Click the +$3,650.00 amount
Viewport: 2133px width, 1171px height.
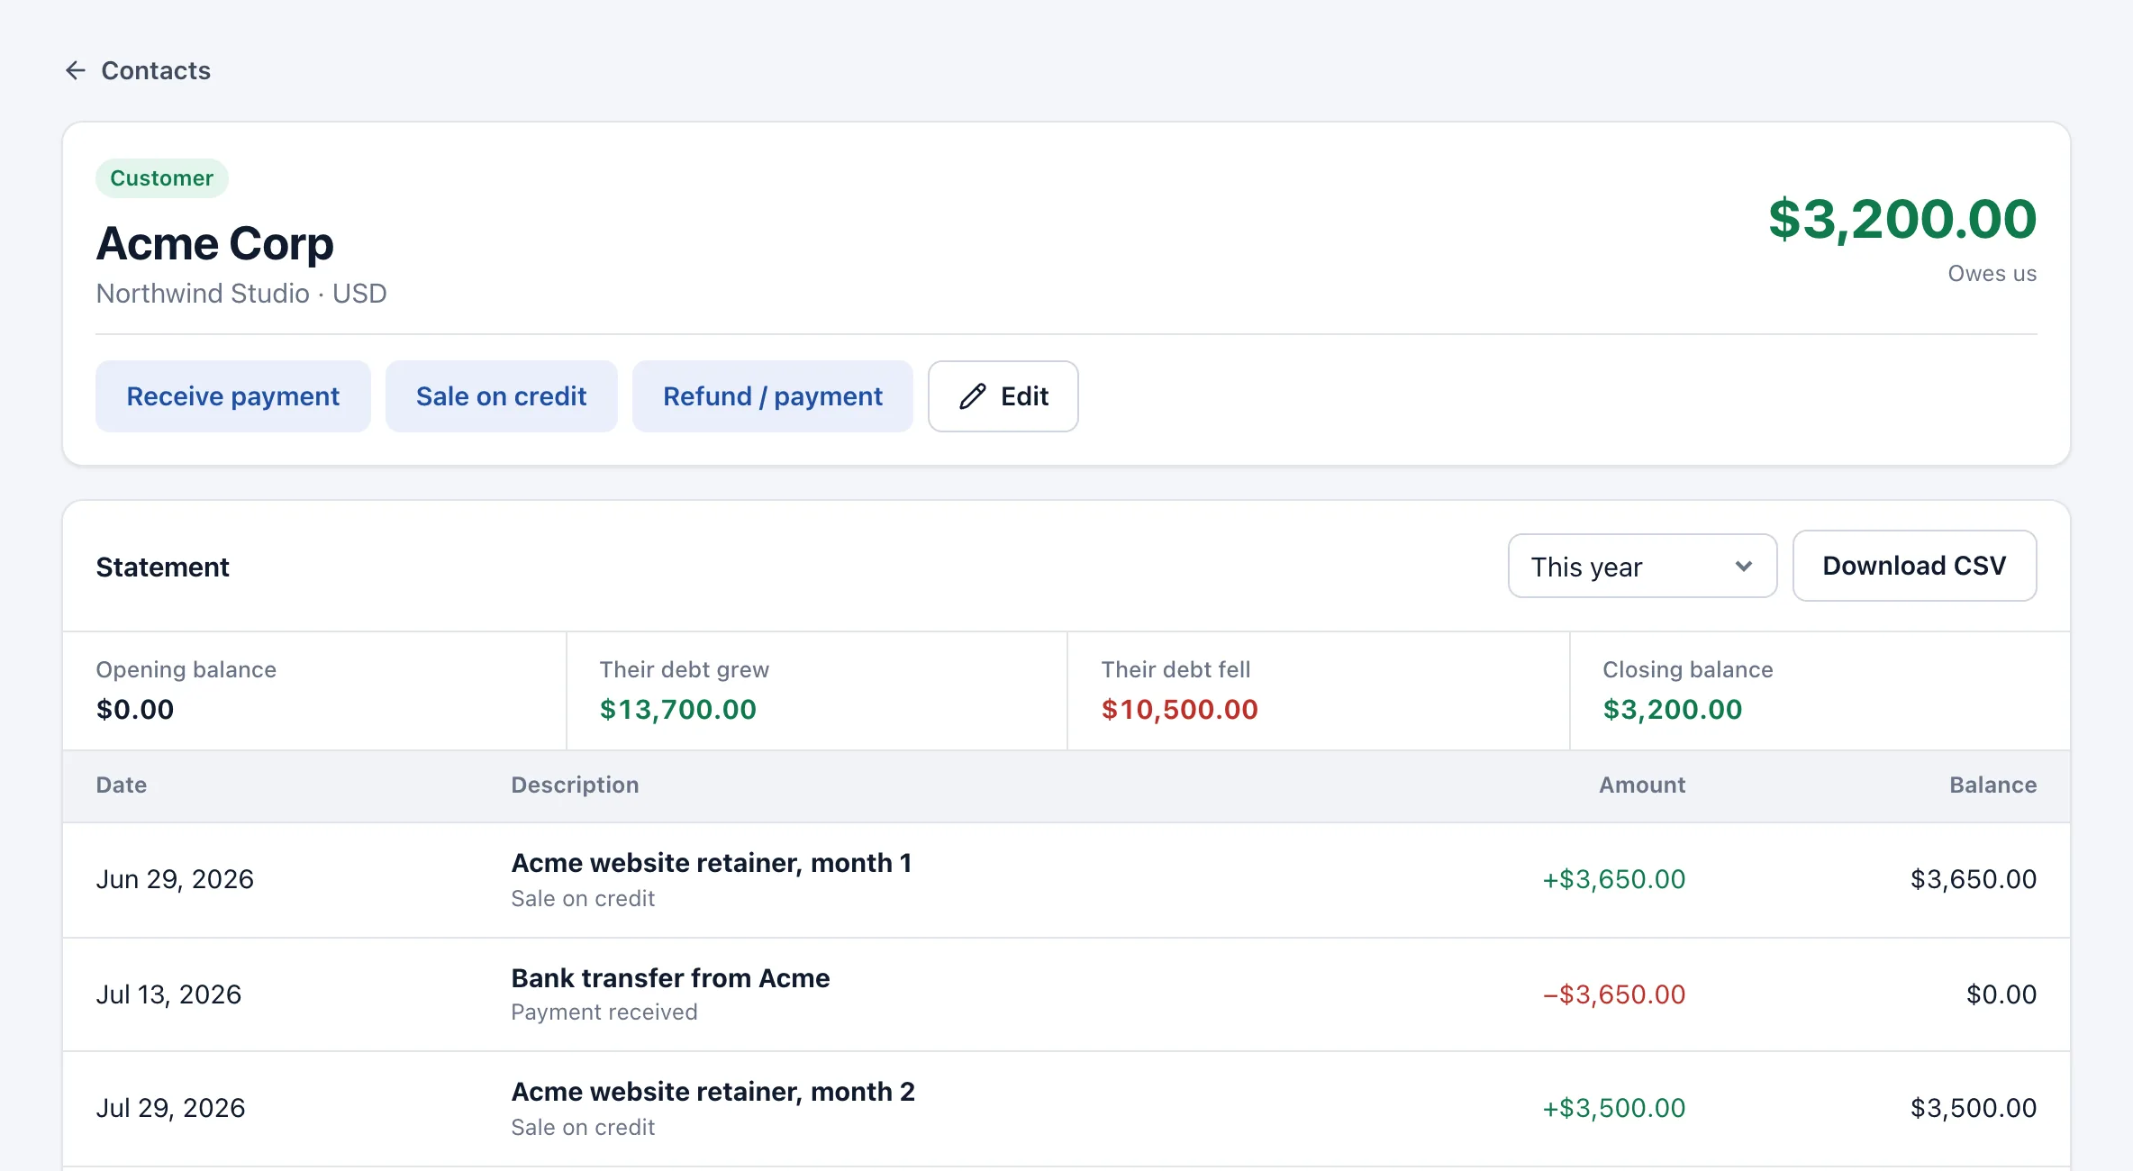tap(1613, 879)
